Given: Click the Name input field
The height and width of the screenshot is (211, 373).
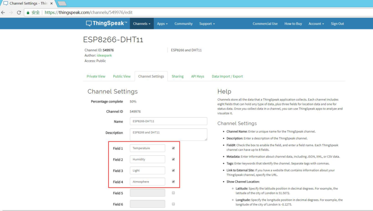Looking at the screenshot, I should tap(168, 121).
